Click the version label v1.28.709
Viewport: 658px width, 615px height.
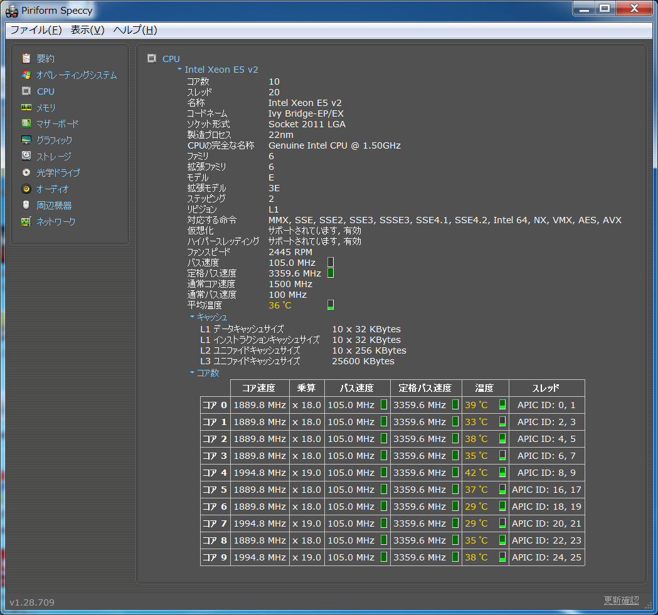click(x=32, y=602)
